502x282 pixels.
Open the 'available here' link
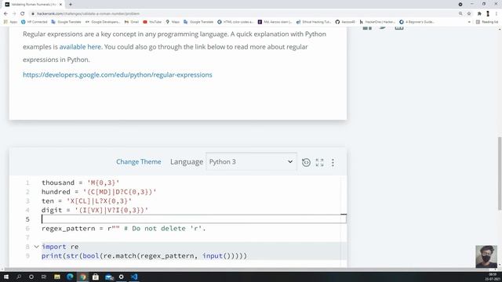pyautogui.click(x=80, y=47)
